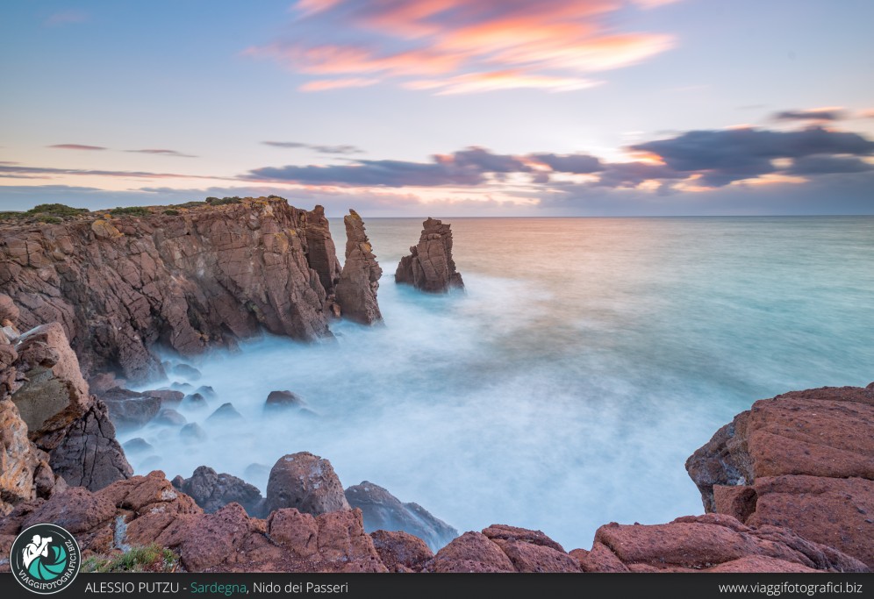Click 'Nido dei Passeri' location text
874x599 pixels.
[300, 588]
